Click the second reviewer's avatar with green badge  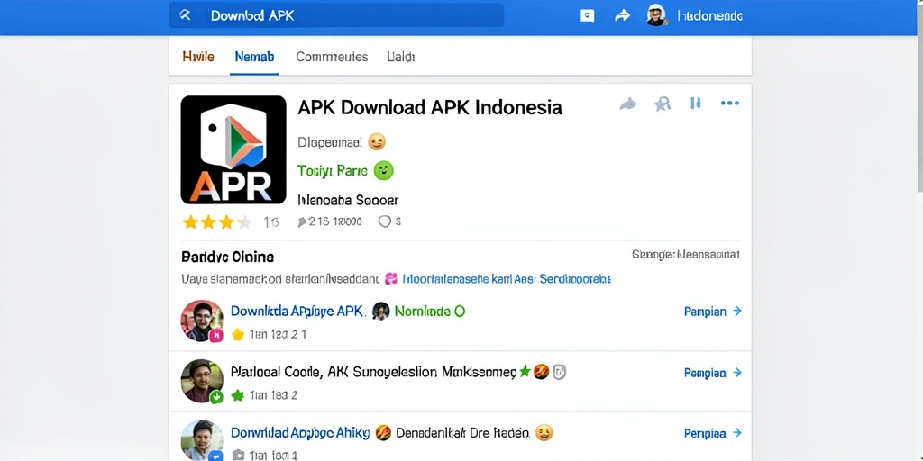point(202,381)
